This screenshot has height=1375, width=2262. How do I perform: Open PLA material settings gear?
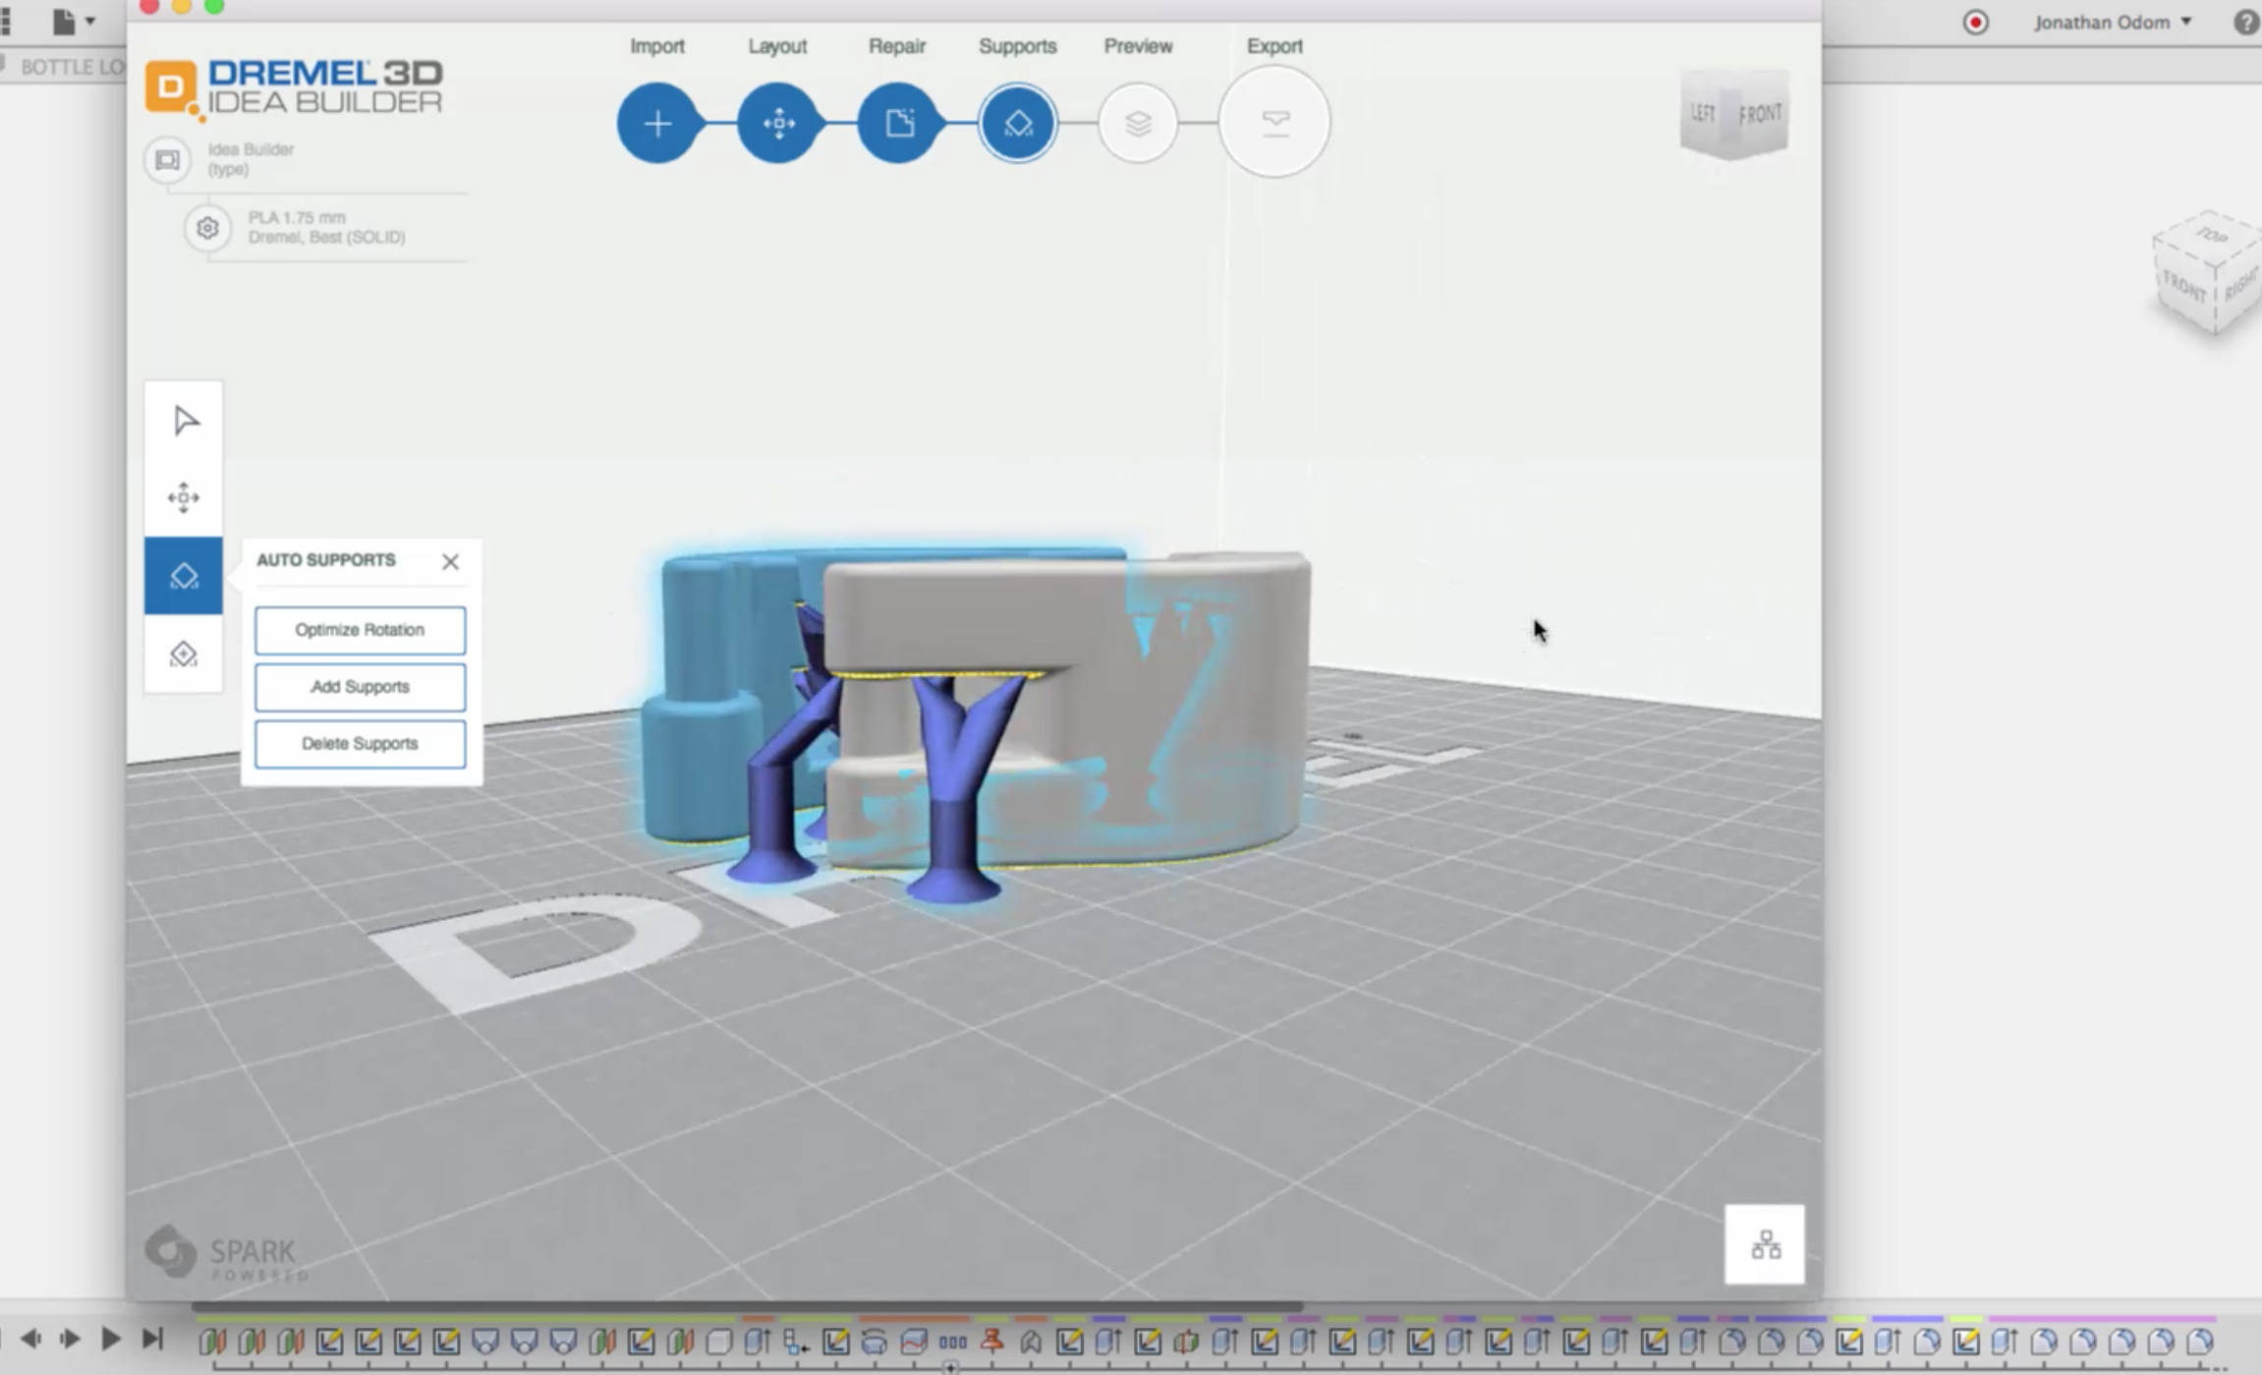click(x=207, y=228)
